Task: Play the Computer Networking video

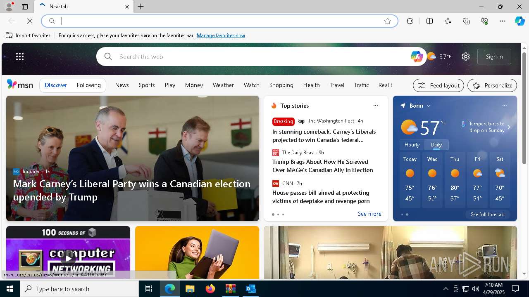Action: pyautogui.click(x=68, y=259)
